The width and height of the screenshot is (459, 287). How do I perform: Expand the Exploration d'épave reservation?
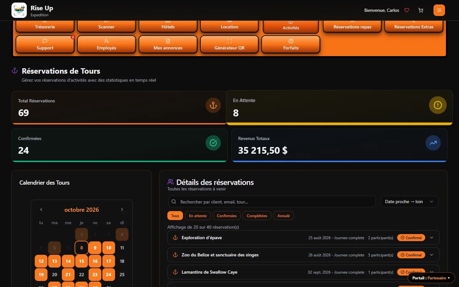pos(432,238)
